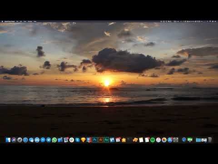Open the orange Home icon in dock
The height and width of the screenshot is (164, 218).
pos(124,140)
